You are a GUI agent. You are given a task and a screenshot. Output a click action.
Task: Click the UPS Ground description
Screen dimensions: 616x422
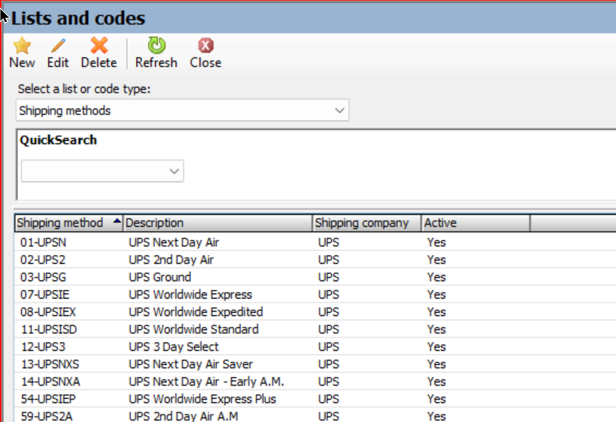coord(160,277)
